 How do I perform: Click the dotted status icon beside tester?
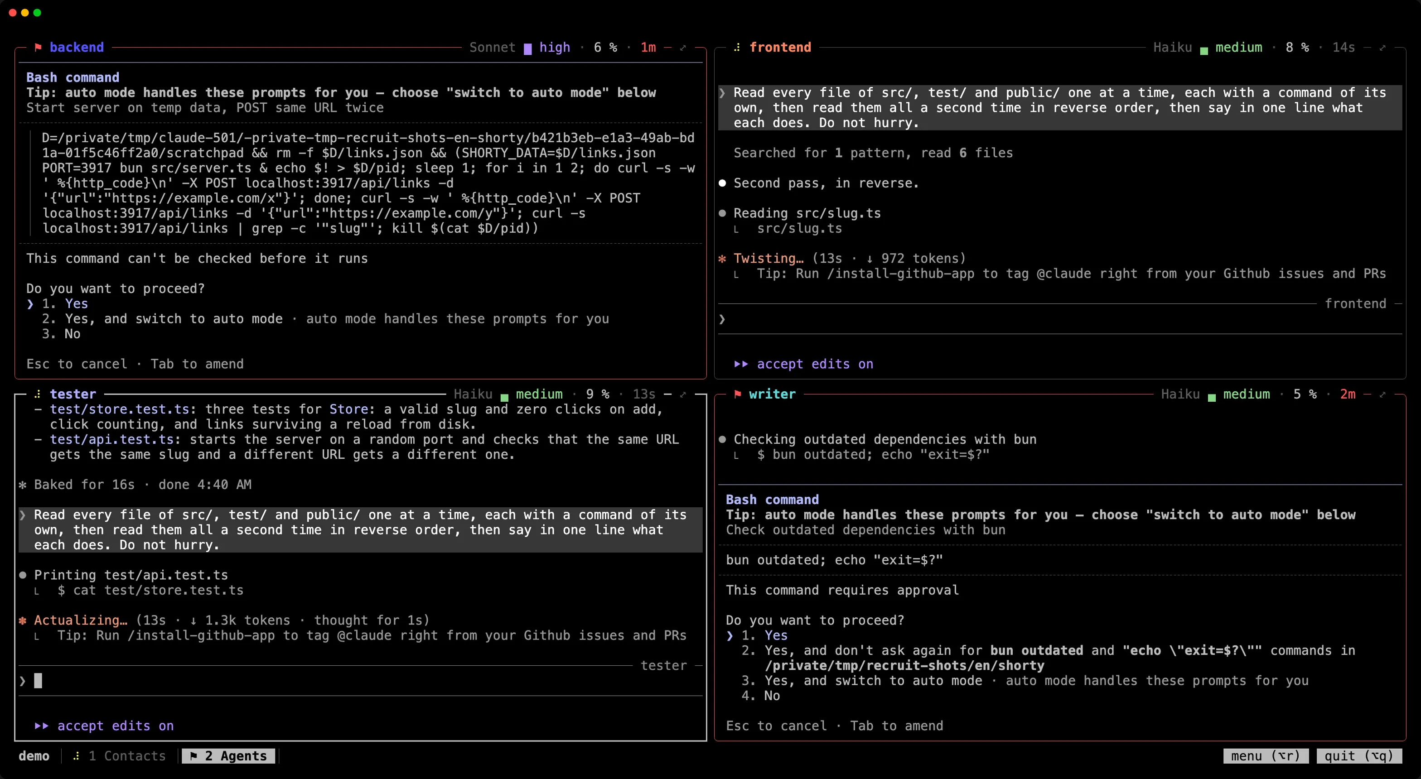38,394
